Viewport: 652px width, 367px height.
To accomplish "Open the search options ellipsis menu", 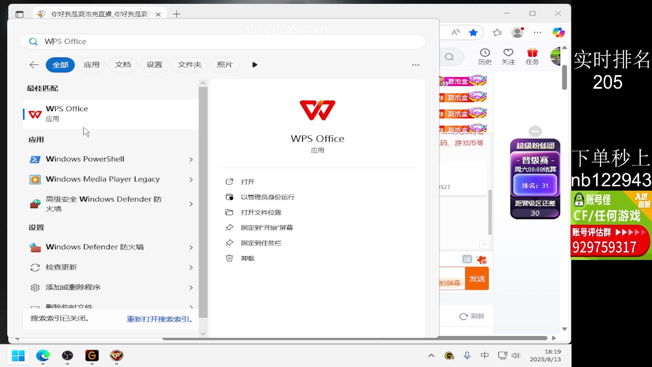I will (x=416, y=65).
